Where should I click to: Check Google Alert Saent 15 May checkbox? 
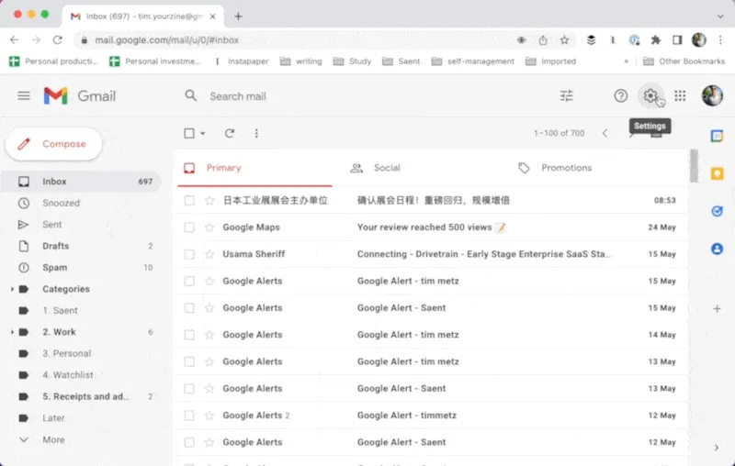(x=189, y=308)
